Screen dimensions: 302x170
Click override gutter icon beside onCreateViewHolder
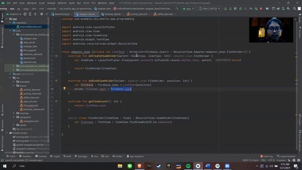point(56,56)
